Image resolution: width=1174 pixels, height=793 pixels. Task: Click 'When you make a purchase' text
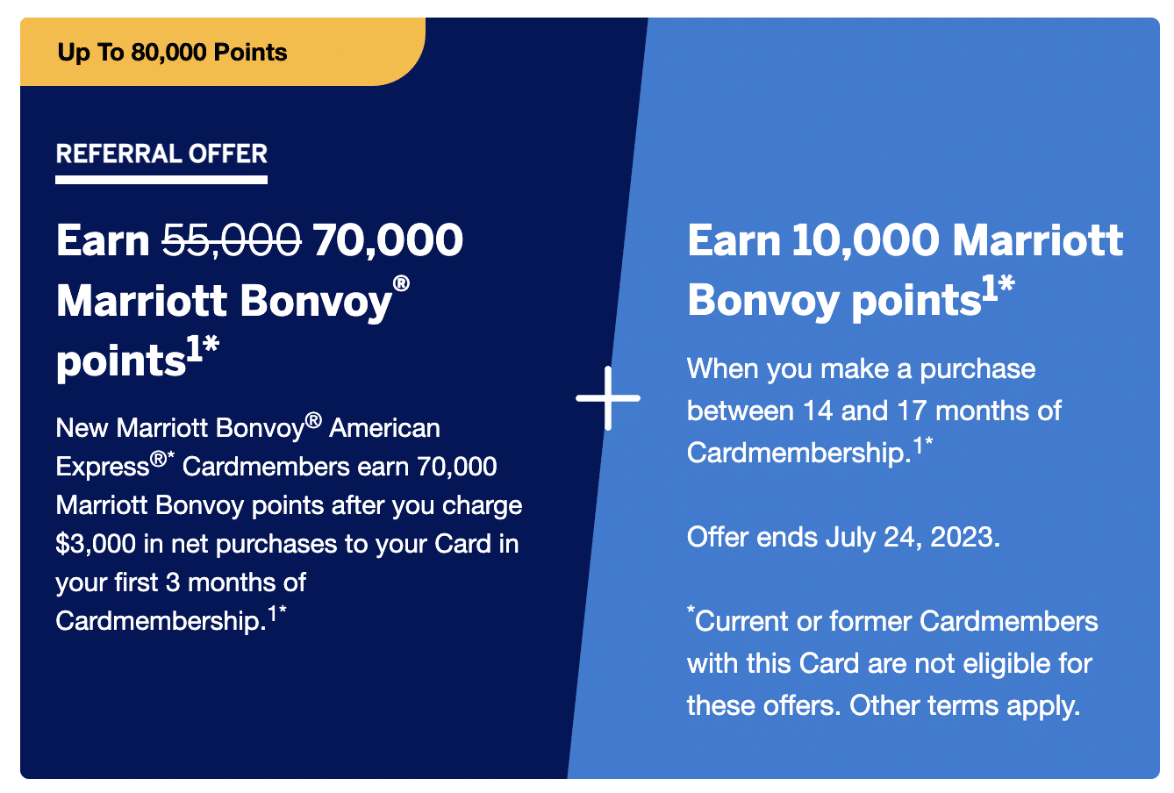pyautogui.click(x=861, y=368)
